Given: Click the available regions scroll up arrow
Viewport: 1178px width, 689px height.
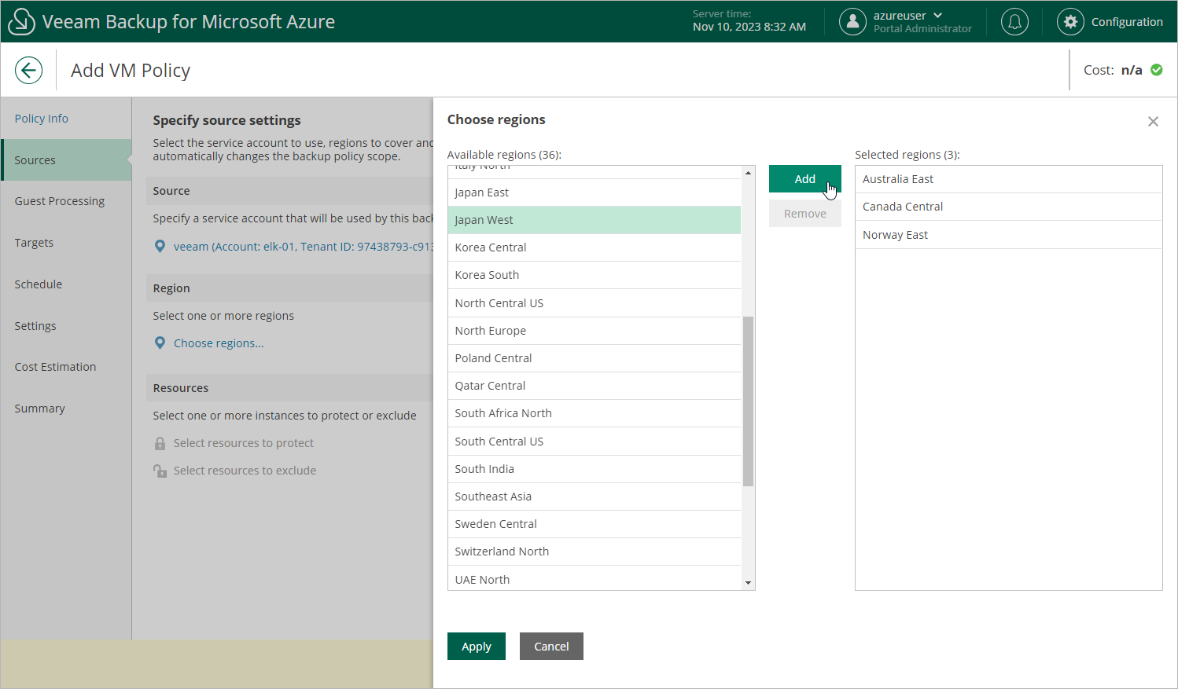Looking at the screenshot, I should point(748,173).
